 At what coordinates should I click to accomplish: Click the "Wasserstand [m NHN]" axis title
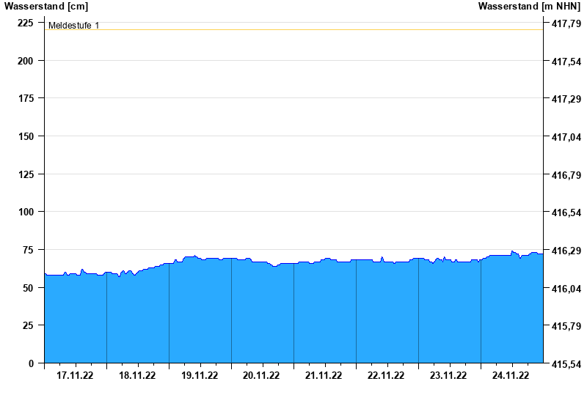tap(529, 7)
